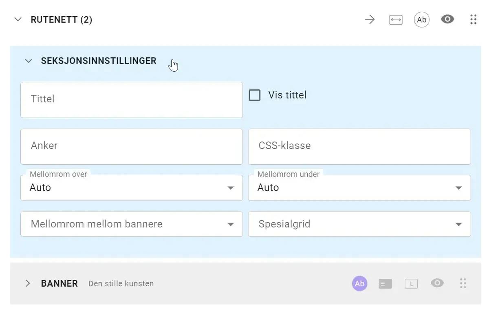Open the Mellomrom under dropdown

click(x=359, y=188)
